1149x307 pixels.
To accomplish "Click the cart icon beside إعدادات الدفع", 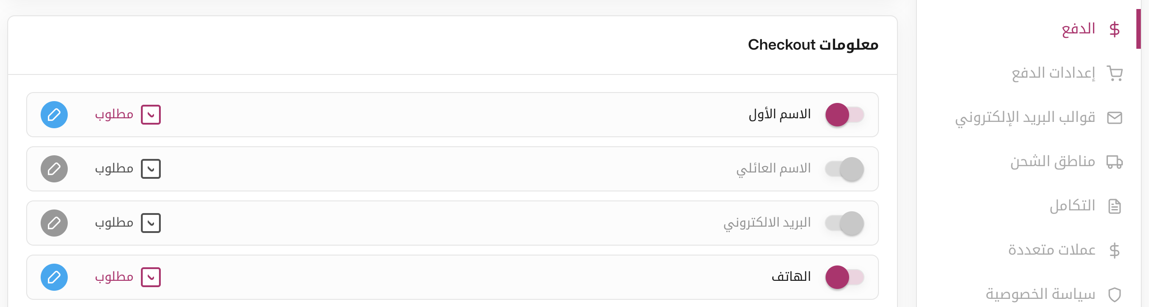I will coord(1115,73).
